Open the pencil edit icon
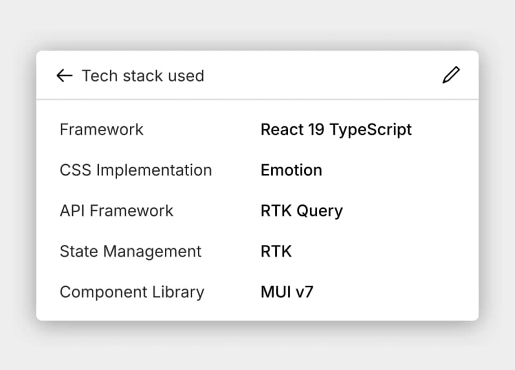This screenshot has width=515, height=370. (451, 75)
